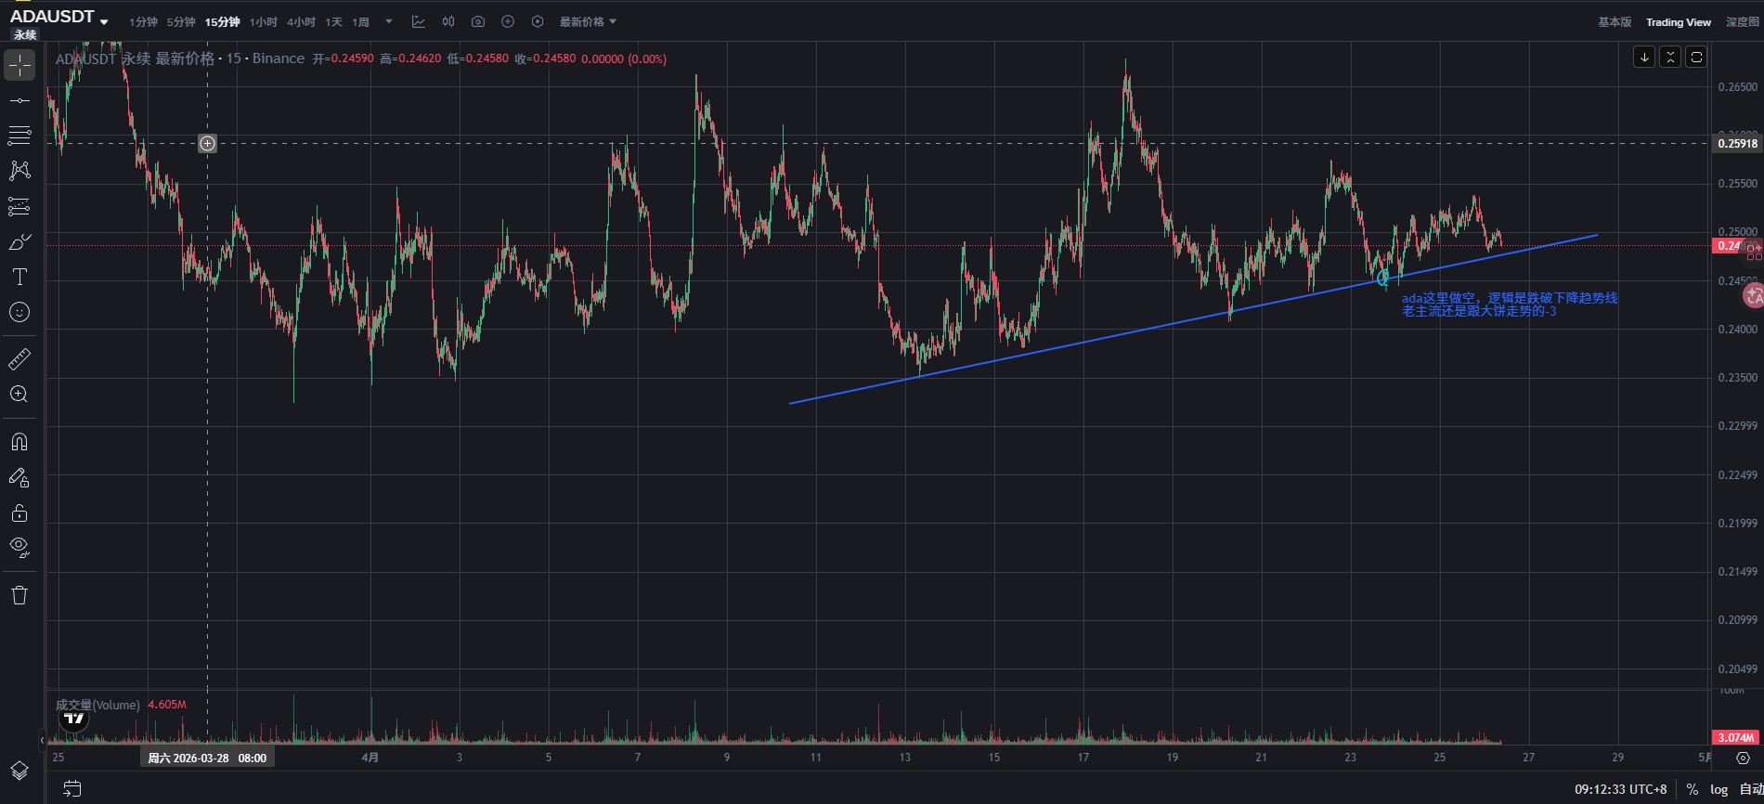Image resolution: width=1764 pixels, height=804 pixels.
Task: Select the Text annotation tool
Action: [x=19, y=277]
